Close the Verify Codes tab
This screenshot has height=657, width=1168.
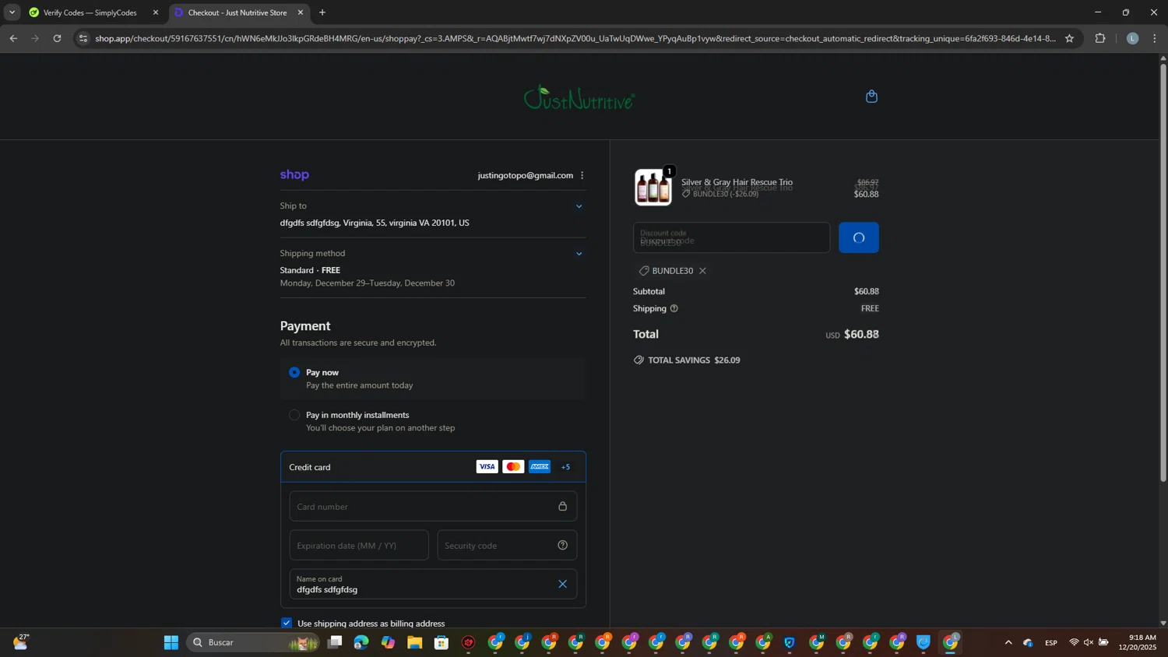[155, 12]
